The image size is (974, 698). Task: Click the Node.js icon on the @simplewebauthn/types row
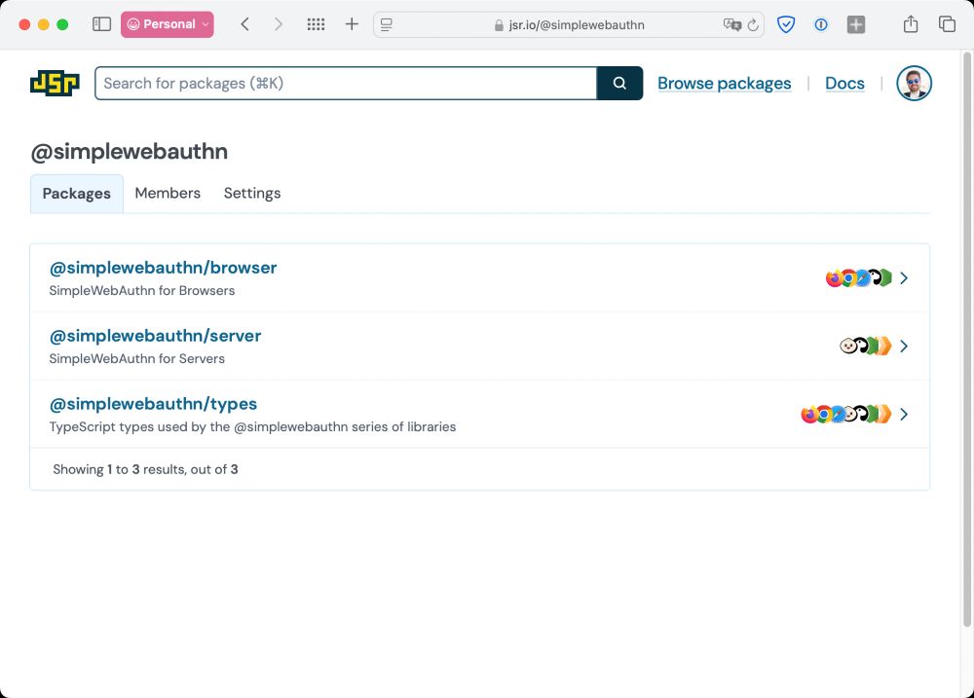pyautogui.click(x=872, y=414)
